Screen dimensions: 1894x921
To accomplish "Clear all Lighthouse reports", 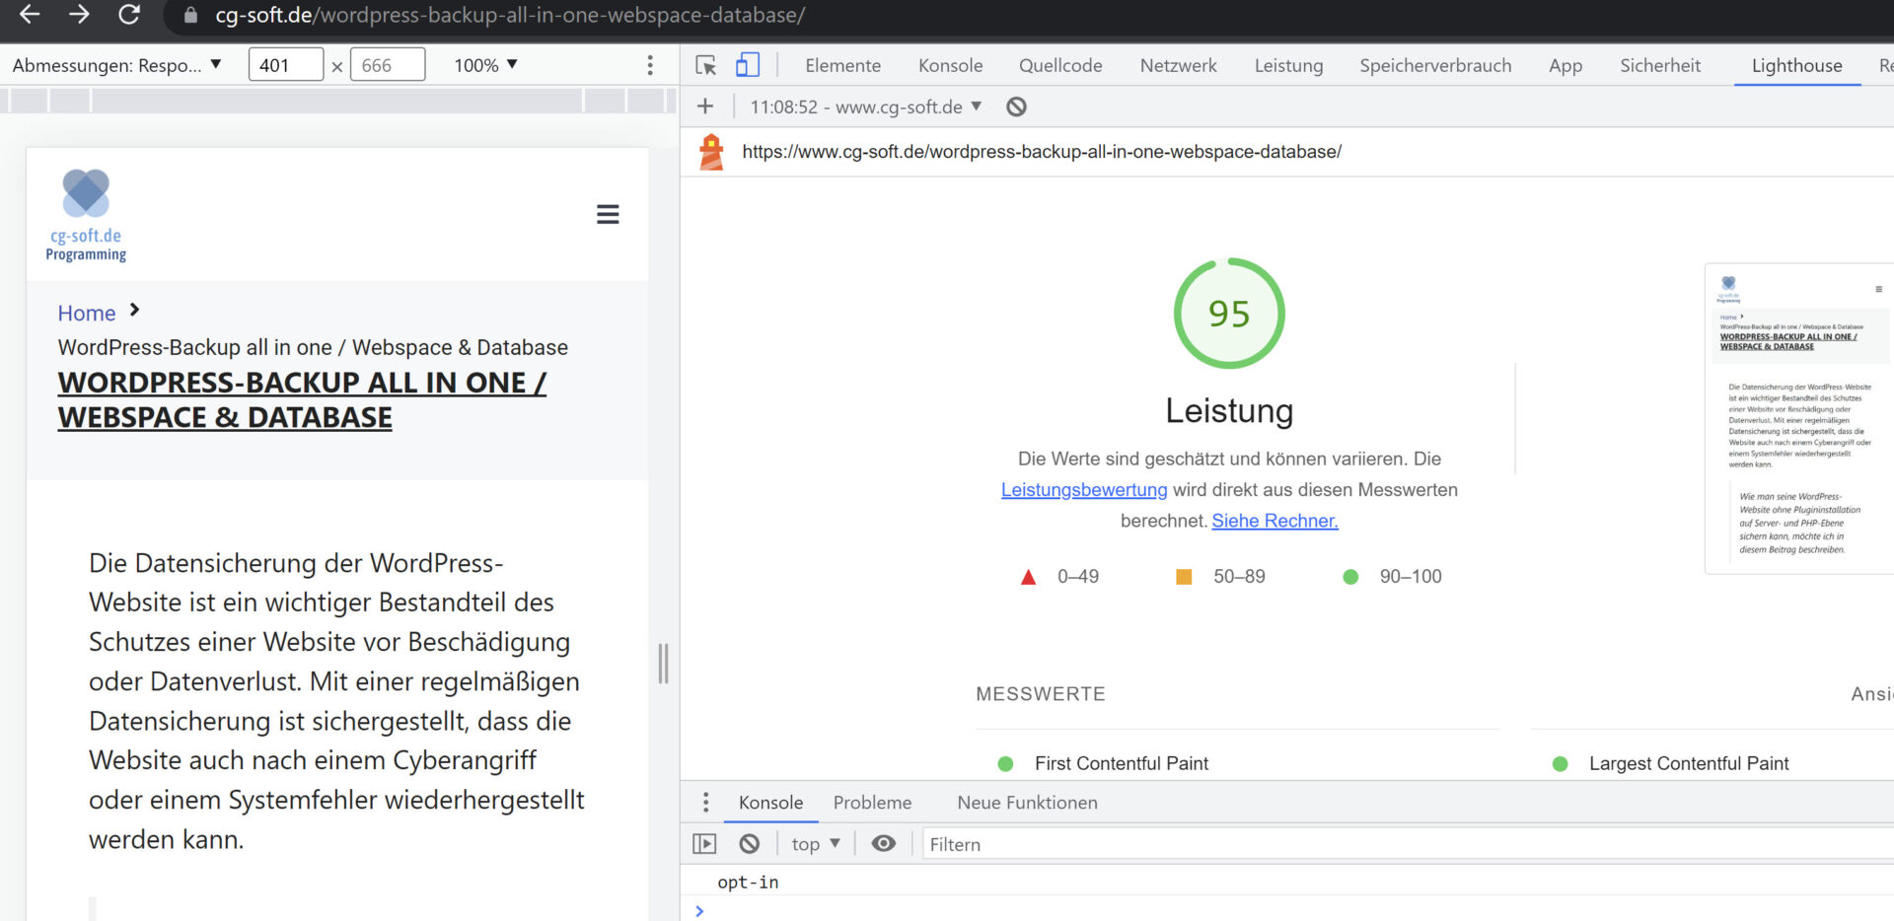I will 1016,106.
